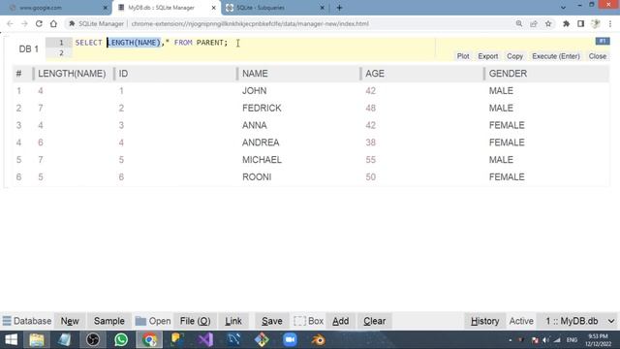Screen dimensions: 620x349
Task: Select the ANDREA name cell
Action: tap(261, 143)
